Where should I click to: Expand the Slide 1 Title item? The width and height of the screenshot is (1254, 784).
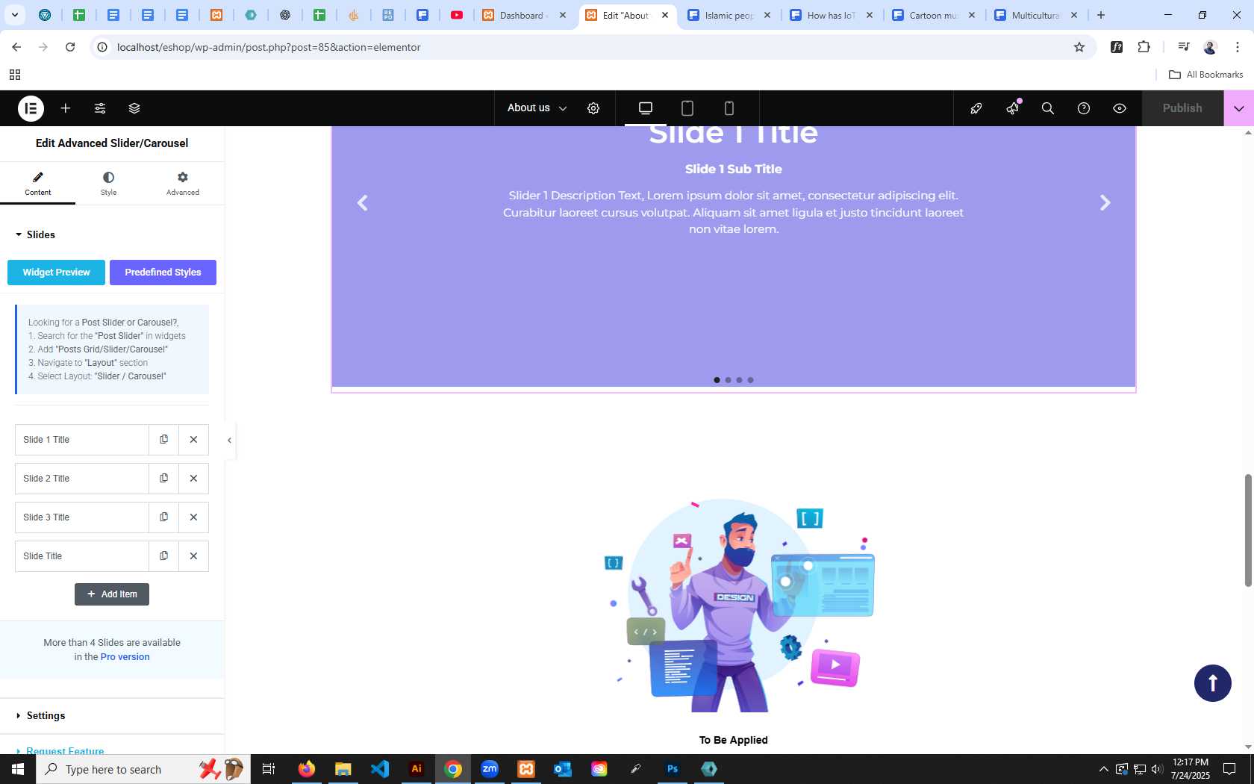[x=82, y=440]
